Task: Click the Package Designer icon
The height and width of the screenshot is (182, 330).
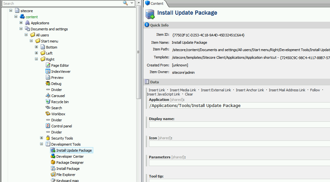Action: (53, 163)
